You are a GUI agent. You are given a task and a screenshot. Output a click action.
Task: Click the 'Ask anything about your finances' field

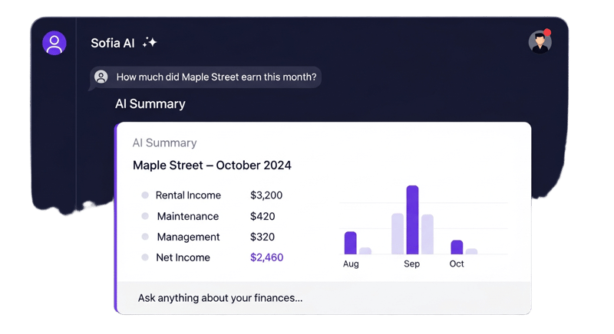tap(324, 298)
